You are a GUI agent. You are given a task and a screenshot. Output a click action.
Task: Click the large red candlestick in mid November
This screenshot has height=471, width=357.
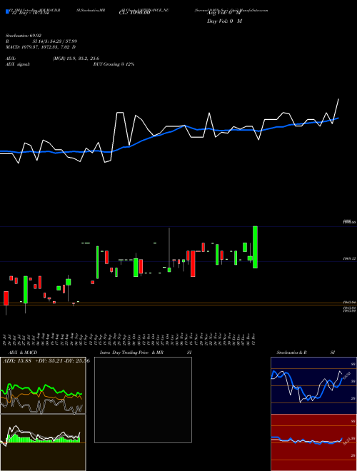(193, 263)
